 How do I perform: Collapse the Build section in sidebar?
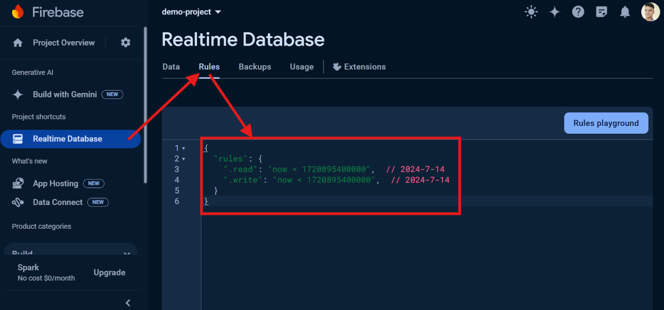coord(126,253)
